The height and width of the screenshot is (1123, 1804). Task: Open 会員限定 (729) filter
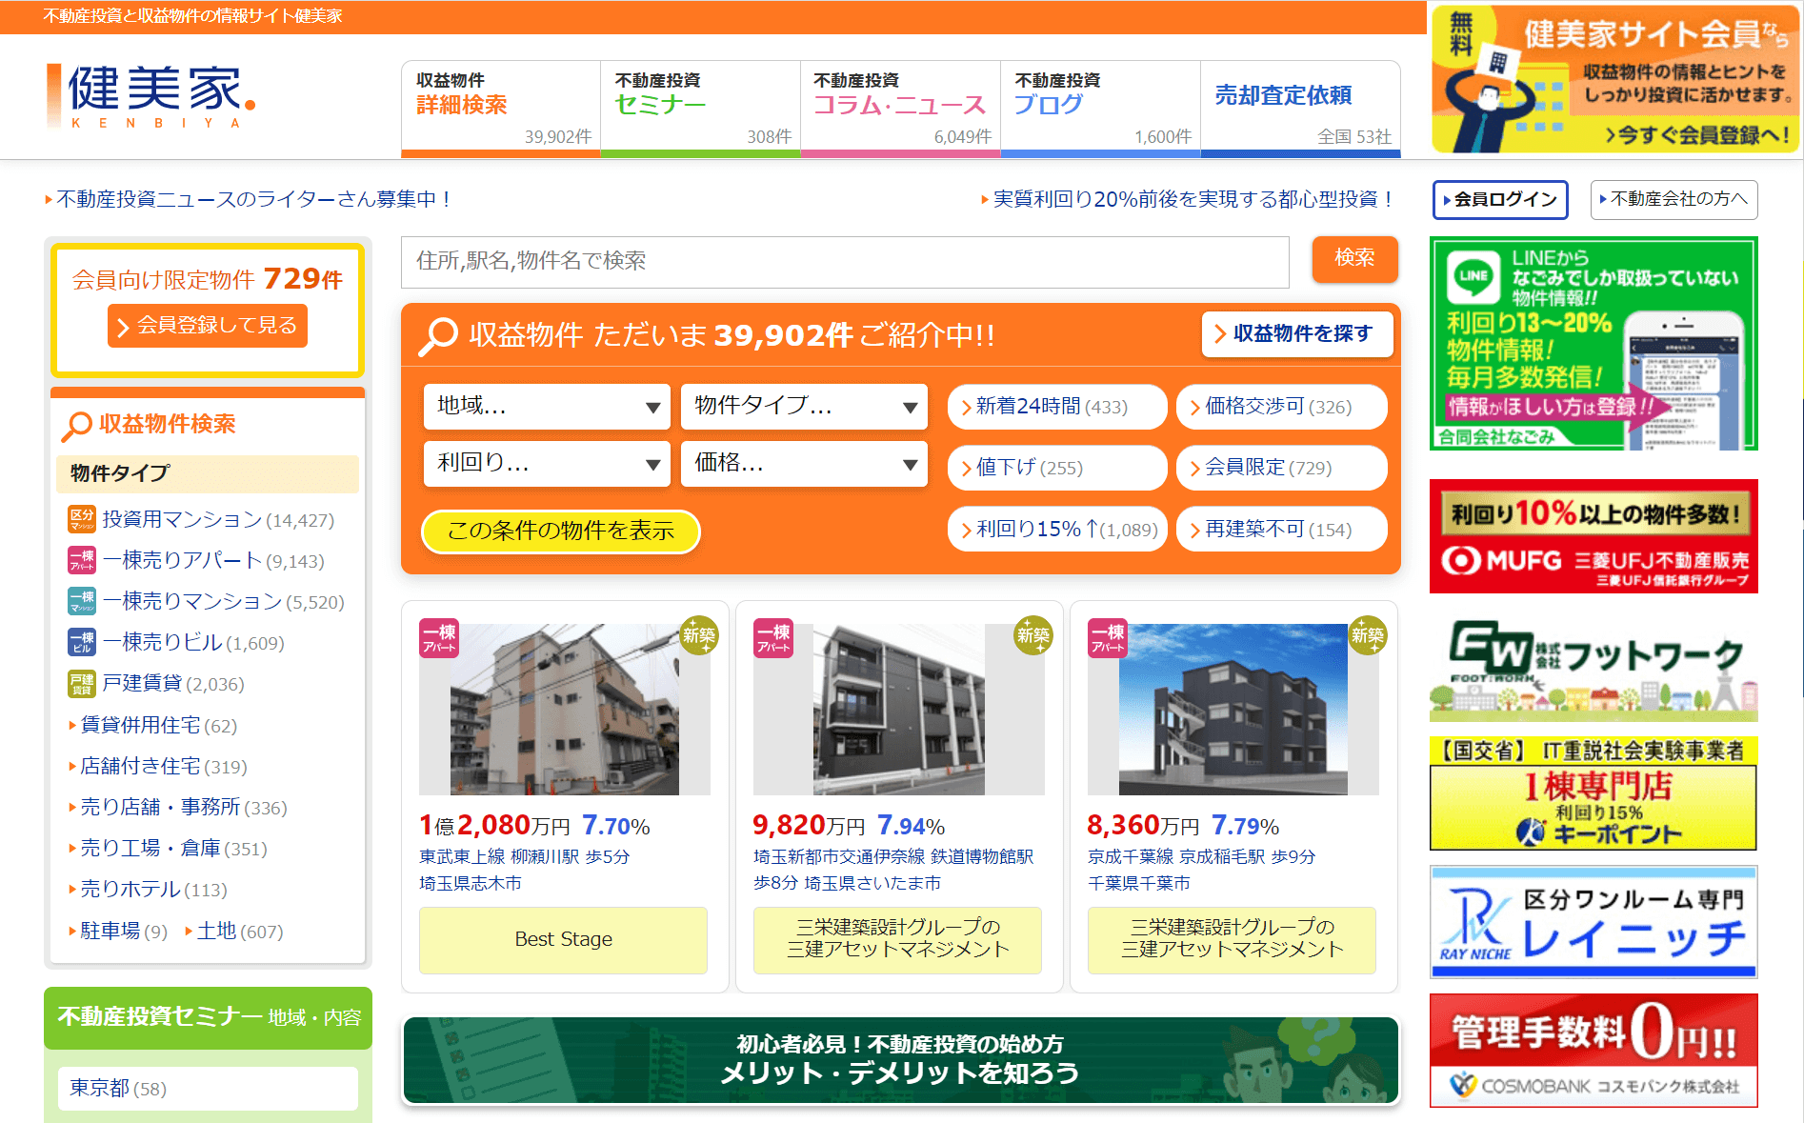pyautogui.click(x=1281, y=468)
